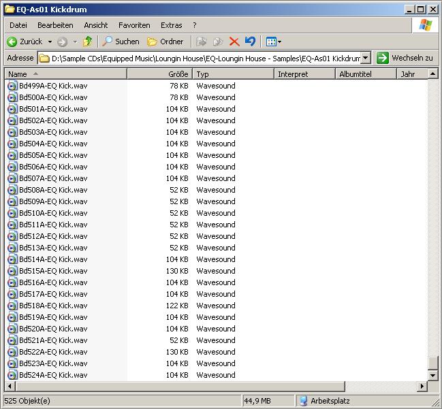Click the horizontal scrollbar left arrow
This screenshot has width=442, height=409.
pos(10,386)
